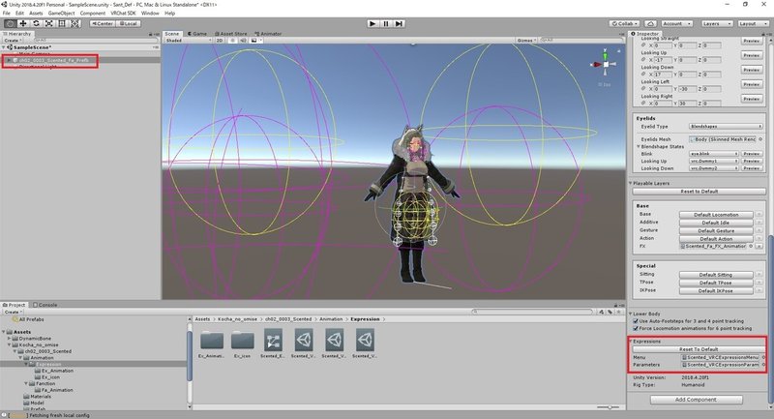Select the Rect transform tool
This screenshot has height=419, width=774.
point(62,23)
